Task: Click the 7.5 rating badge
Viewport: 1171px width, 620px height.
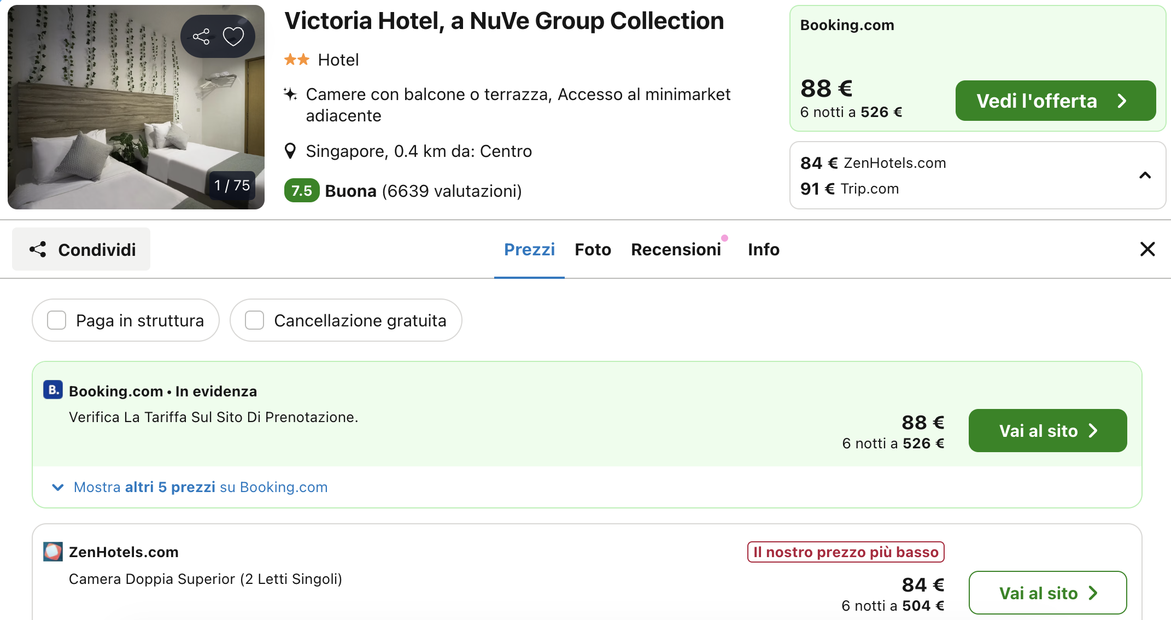Action: tap(301, 191)
